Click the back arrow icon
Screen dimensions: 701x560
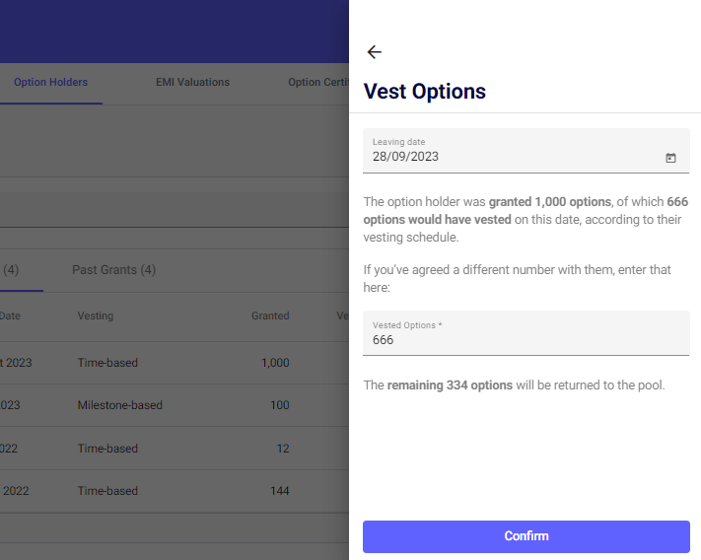point(375,52)
